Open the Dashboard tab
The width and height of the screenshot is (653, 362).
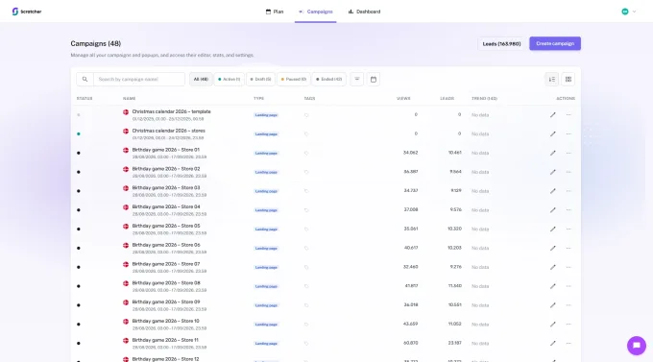pos(364,12)
